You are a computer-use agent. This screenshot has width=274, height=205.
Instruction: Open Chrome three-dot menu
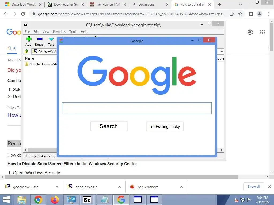click(268, 14)
